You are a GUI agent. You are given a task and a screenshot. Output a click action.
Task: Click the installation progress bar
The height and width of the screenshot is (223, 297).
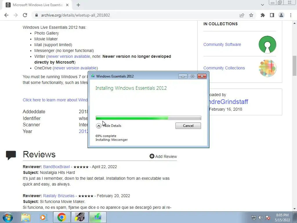148,118
